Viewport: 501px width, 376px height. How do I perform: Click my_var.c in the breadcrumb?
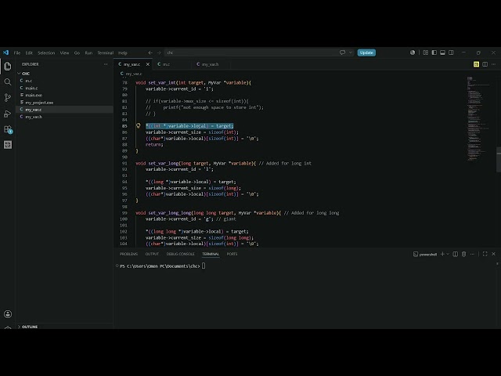click(134, 74)
